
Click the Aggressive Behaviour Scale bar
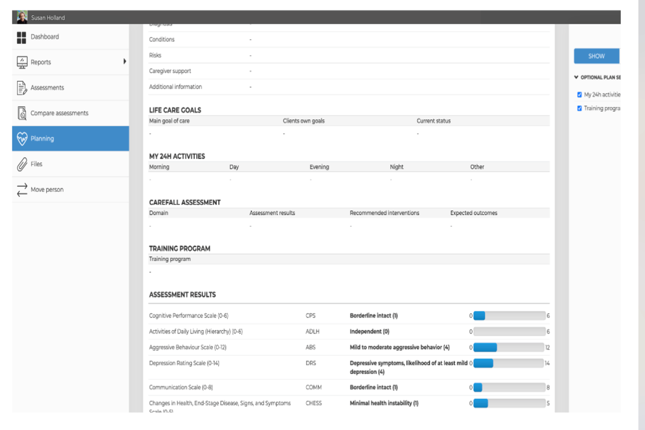pyautogui.click(x=509, y=347)
